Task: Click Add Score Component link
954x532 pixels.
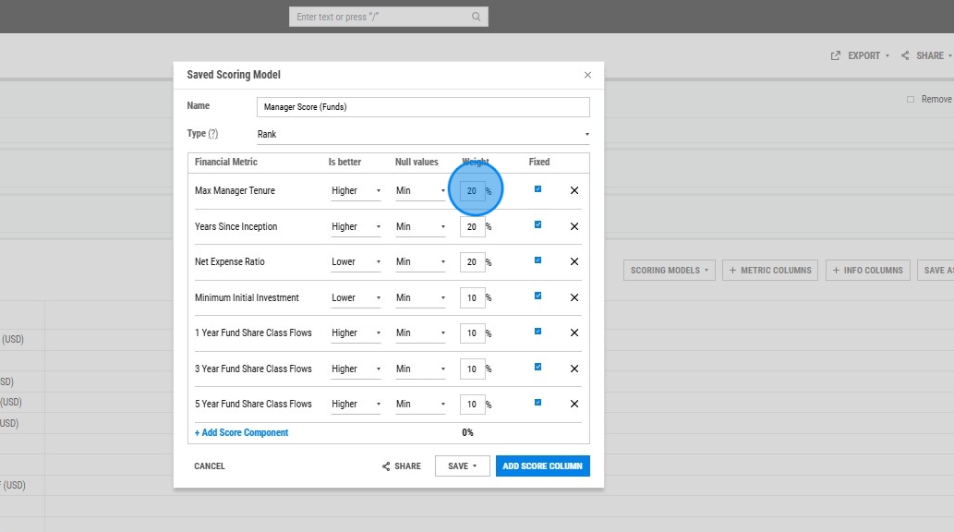Action: point(242,433)
